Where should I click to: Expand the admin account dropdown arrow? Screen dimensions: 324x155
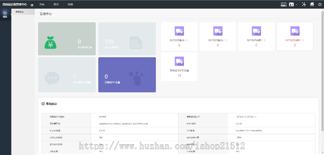(x=297, y=5)
